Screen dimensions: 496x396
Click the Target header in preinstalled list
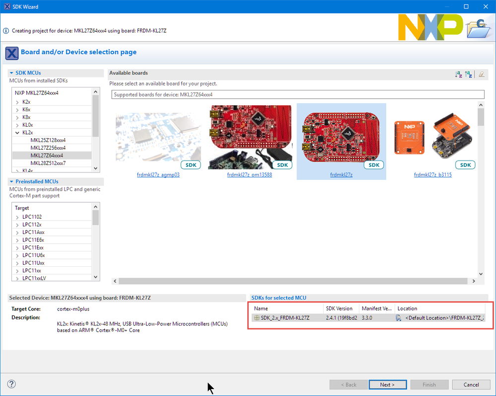(22, 208)
